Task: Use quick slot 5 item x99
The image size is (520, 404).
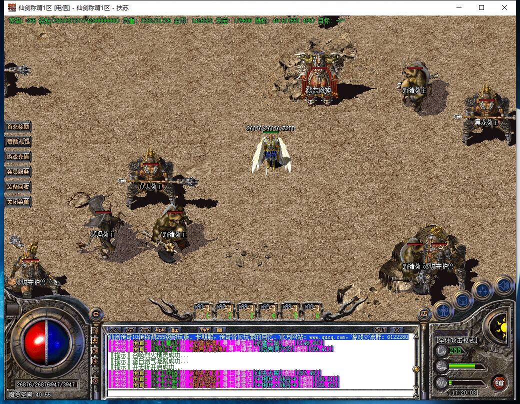Action: tap(291, 311)
